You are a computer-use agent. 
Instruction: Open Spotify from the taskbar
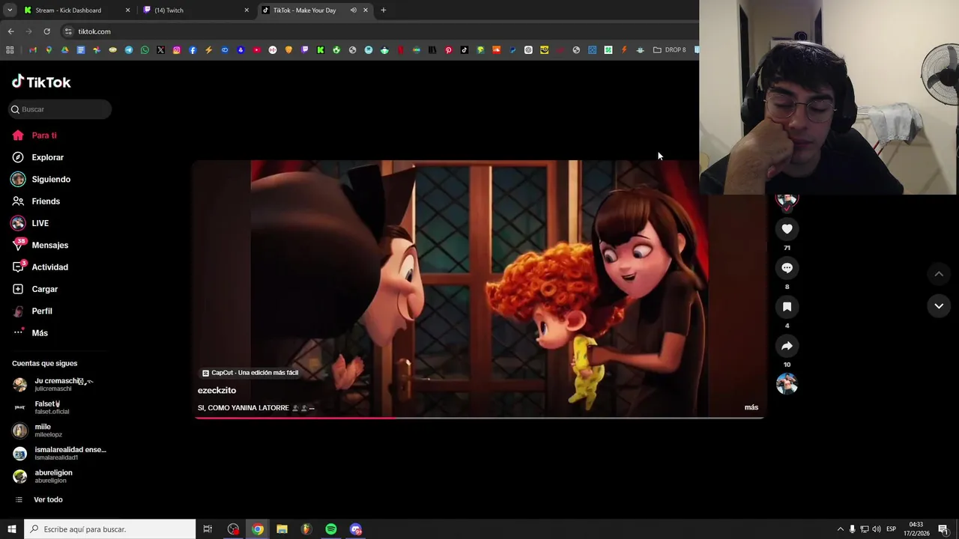coord(331,529)
